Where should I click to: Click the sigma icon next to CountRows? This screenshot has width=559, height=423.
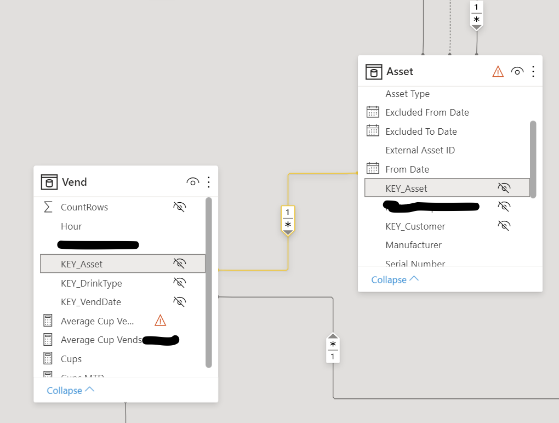click(48, 207)
